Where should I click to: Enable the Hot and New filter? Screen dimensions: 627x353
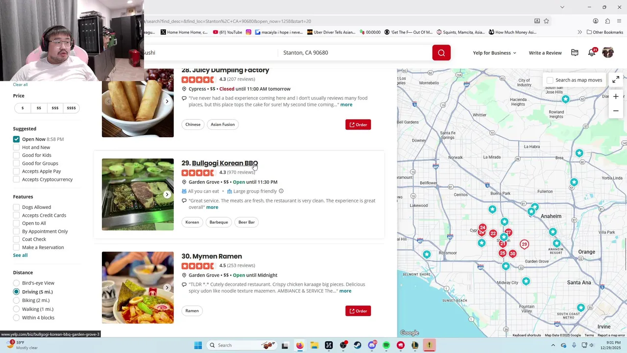[x=16, y=147]
